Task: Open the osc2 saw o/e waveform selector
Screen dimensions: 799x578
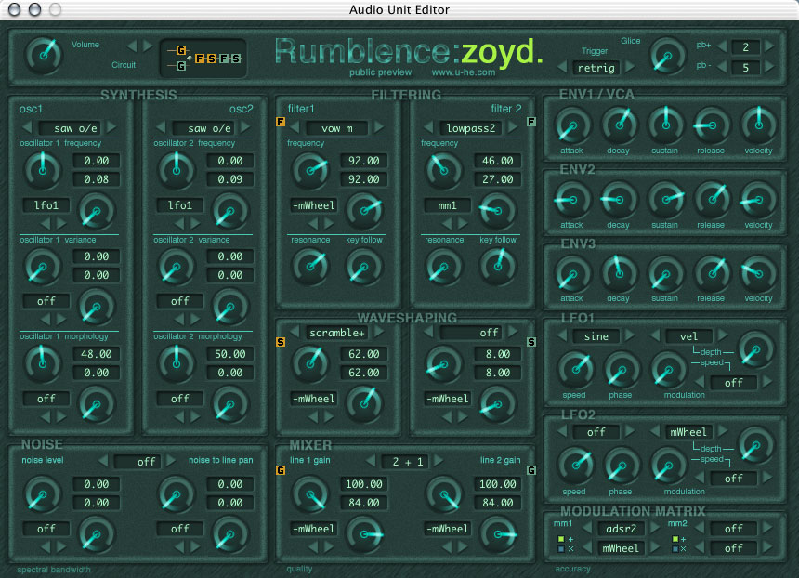Action: 203,128
